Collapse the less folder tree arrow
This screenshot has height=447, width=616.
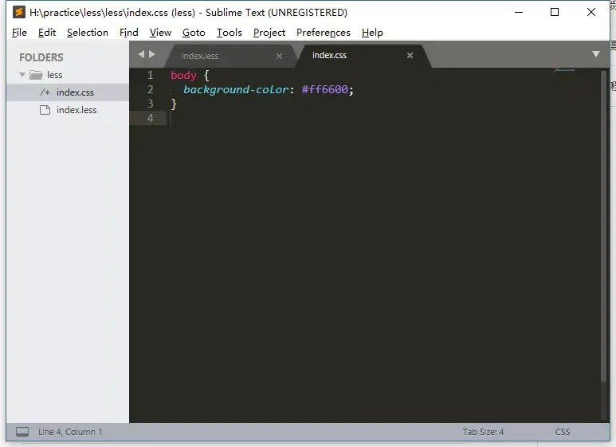click(x=22, y=75)
